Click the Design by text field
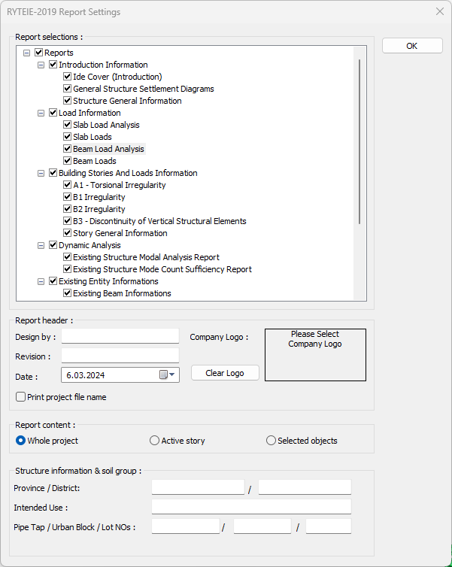Viewport: 452px width, 567px height. (x=120, y=336)
